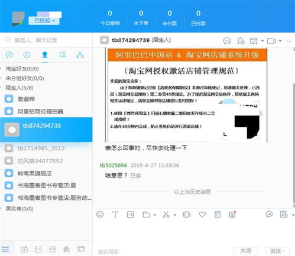Screen dimensions: 295x256
Task: Open the dropdown beside the video icon
Action: tap(280, 41)
